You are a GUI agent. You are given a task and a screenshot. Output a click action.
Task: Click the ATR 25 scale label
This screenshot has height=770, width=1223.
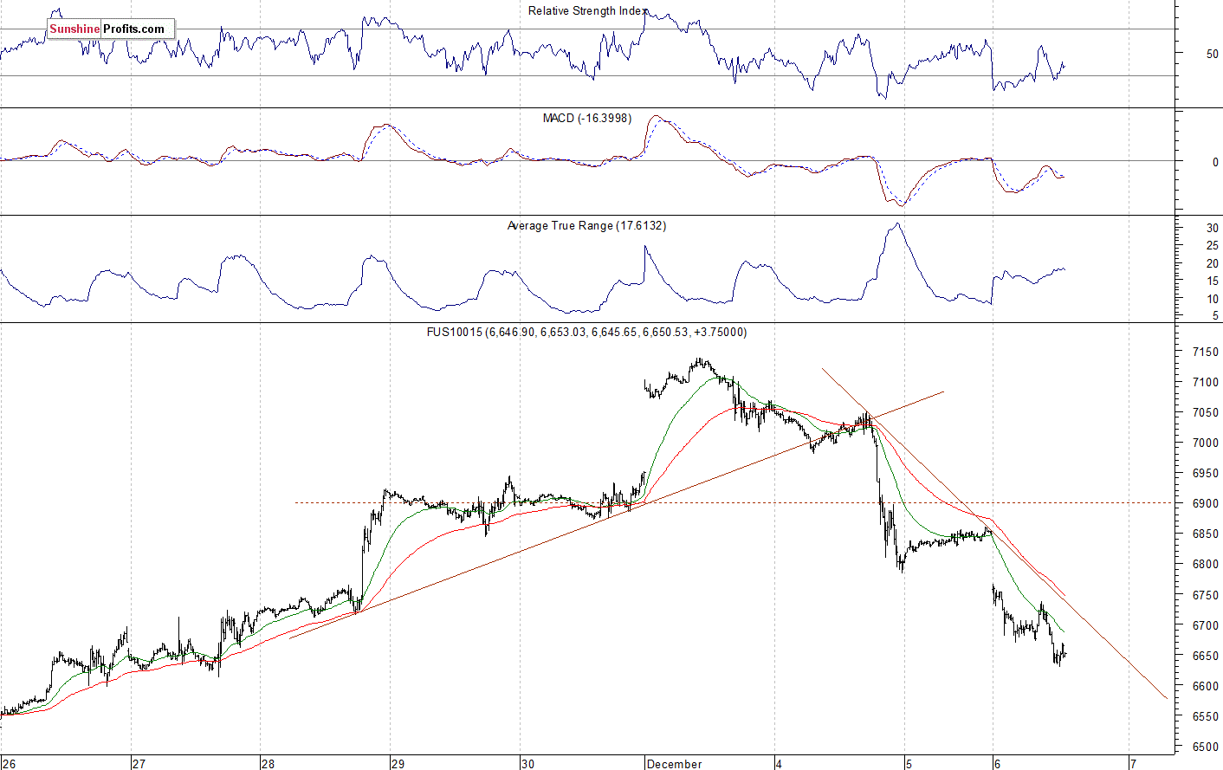(1212, 246)
